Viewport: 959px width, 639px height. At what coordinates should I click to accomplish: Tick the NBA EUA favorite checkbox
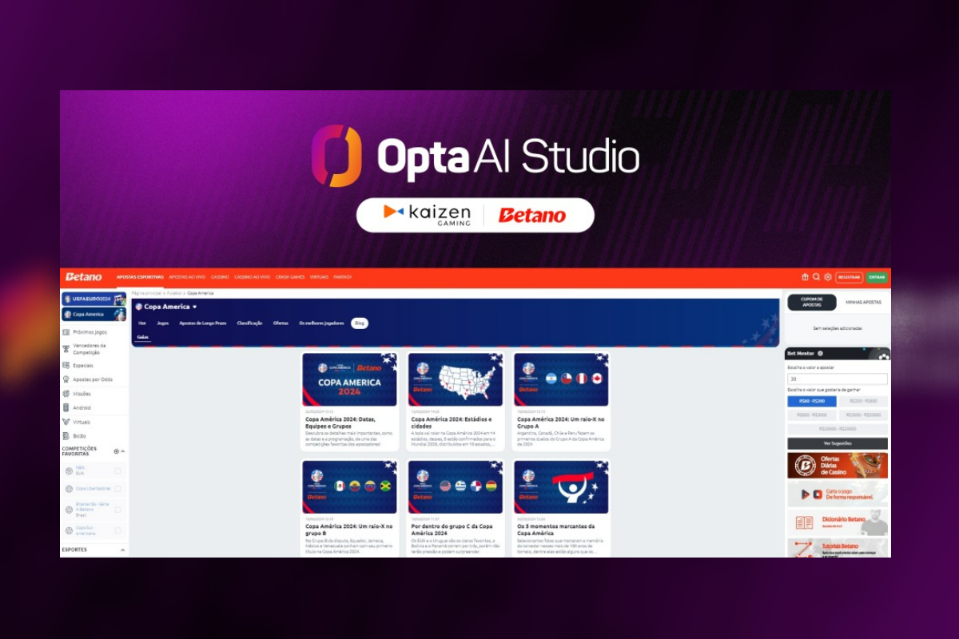(117, 470)
